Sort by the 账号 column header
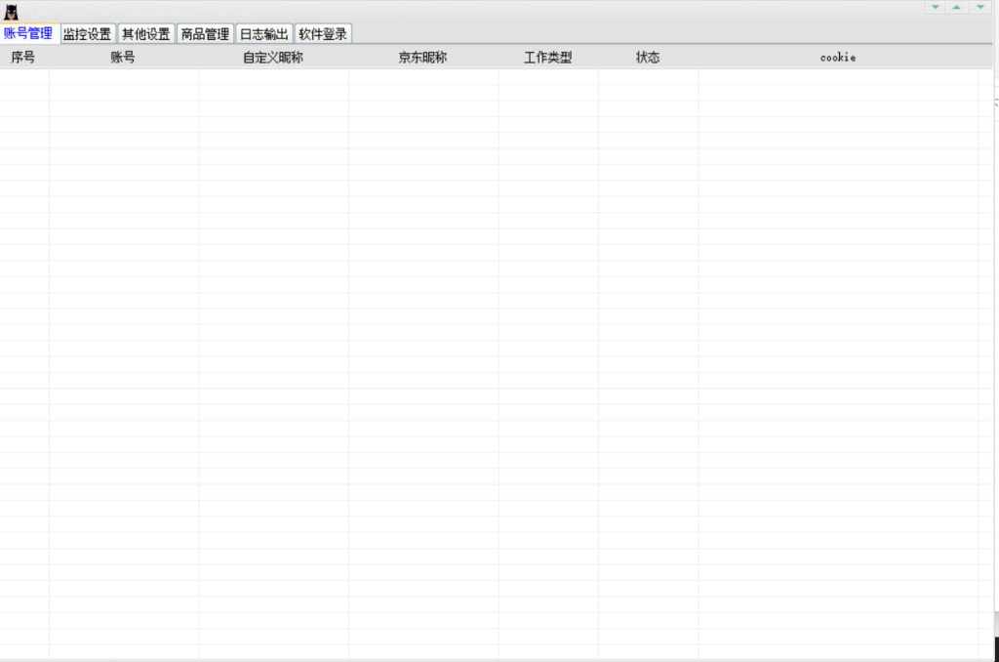Screen dimensions: 999x662 [x=123, y=58]
